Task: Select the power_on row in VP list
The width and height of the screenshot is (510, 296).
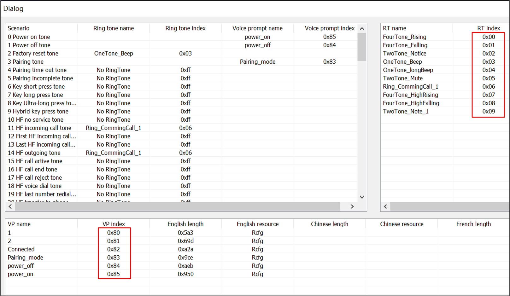Action: [257, 274]
